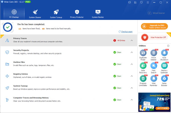
Task: Click the Privacy Traces person-lock icon
Action: (7, 40)
